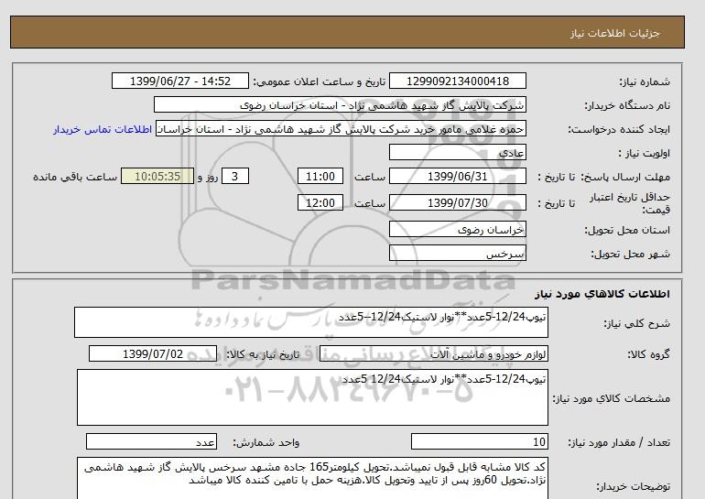Click the need priority field showing عادی
This screenshot has height=499, width=705.
click(459, 153)
